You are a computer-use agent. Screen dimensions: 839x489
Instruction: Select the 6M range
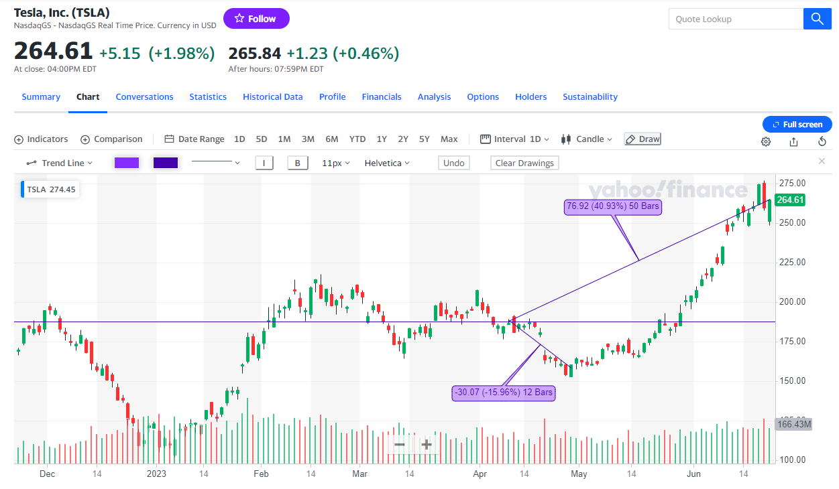coord(332,139)
